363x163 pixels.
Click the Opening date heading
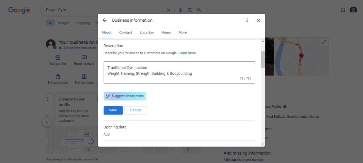[115, 127]
